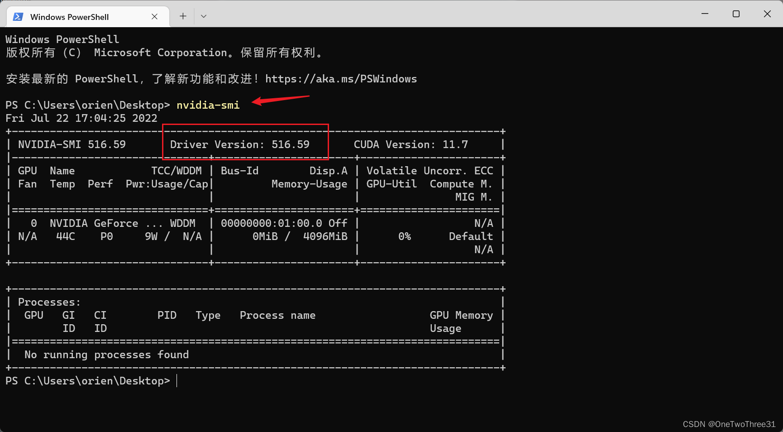The image size is (783, 432).
Task: Close the terminal window
Action: (x=767, y=14)
